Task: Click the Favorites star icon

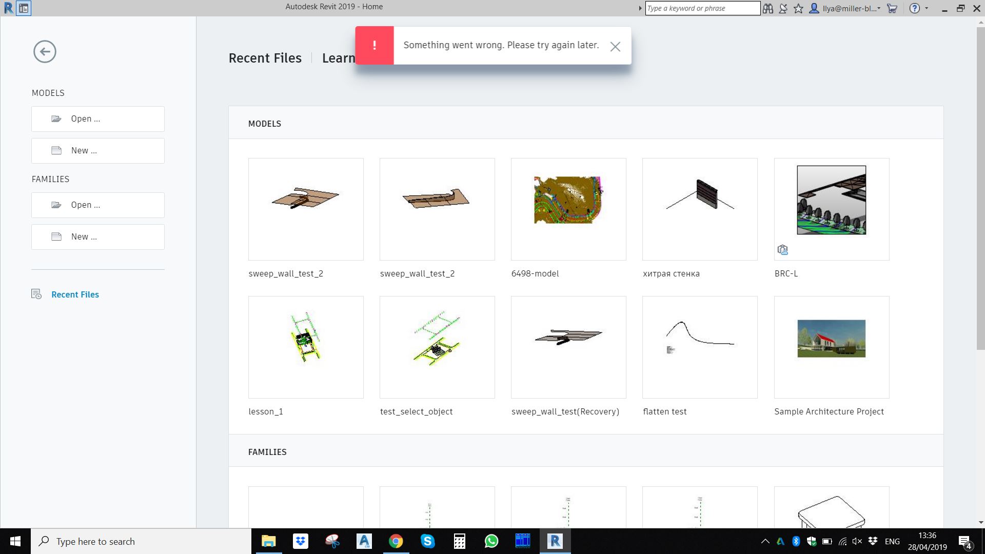Action: click(x=798, y=8)
